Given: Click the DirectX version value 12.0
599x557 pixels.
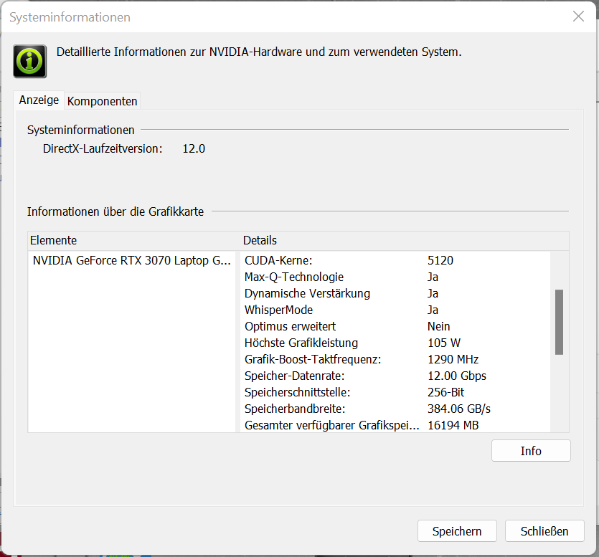Looking at the screenshot, I should tap(194, 148).
